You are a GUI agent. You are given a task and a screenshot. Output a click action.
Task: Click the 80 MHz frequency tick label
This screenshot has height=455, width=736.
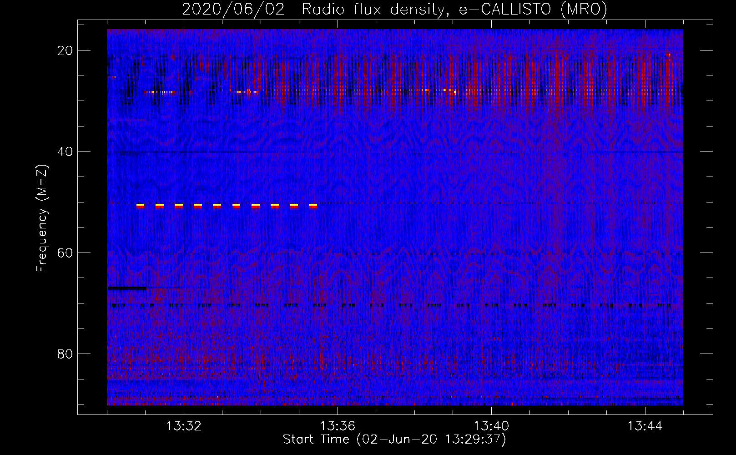coord(65,354)
